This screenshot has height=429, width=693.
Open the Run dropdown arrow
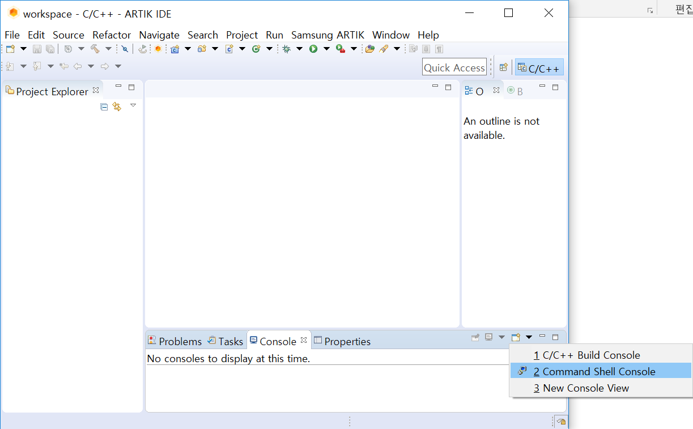click(x=327, y=49)
